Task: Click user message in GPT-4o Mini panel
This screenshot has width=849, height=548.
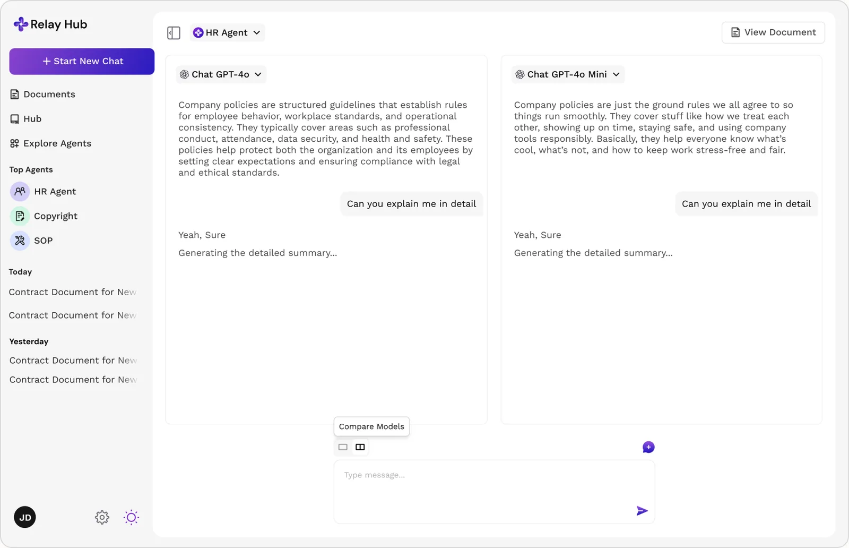Action: pyautogui.click(x=746, y=204)
